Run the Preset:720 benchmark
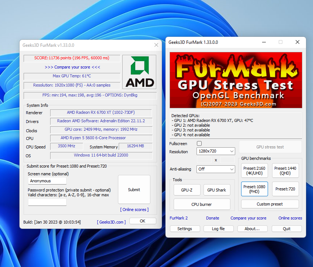The image size is (313, 267). coord(285,189)
